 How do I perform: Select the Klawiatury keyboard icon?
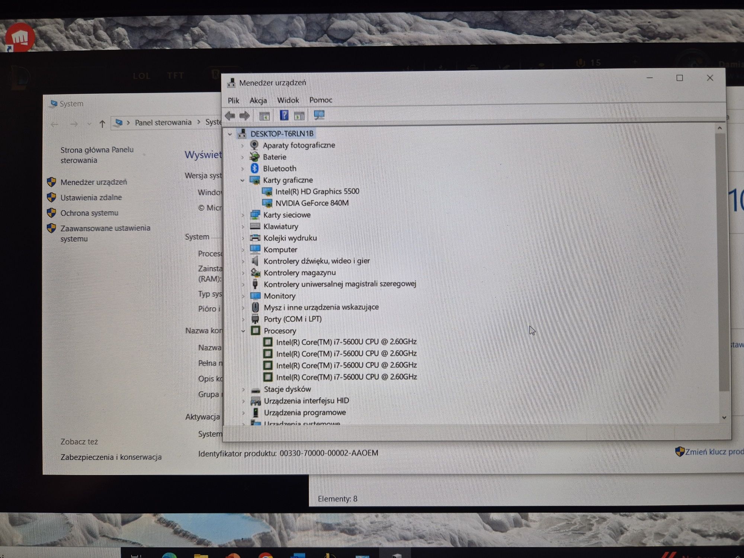255,226
